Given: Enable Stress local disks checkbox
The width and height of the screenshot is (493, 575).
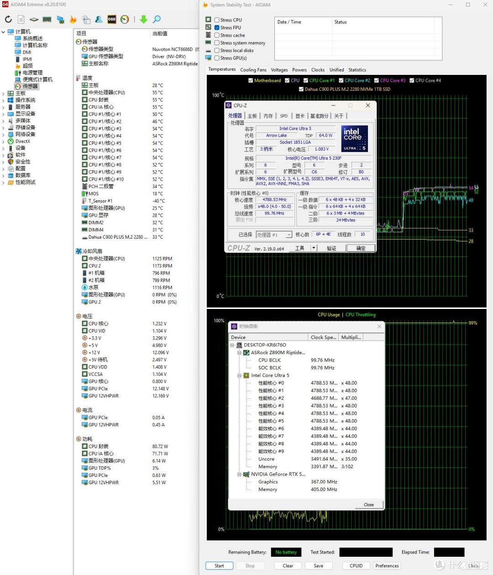Looking at the screenshot, I should click(217, 51).
